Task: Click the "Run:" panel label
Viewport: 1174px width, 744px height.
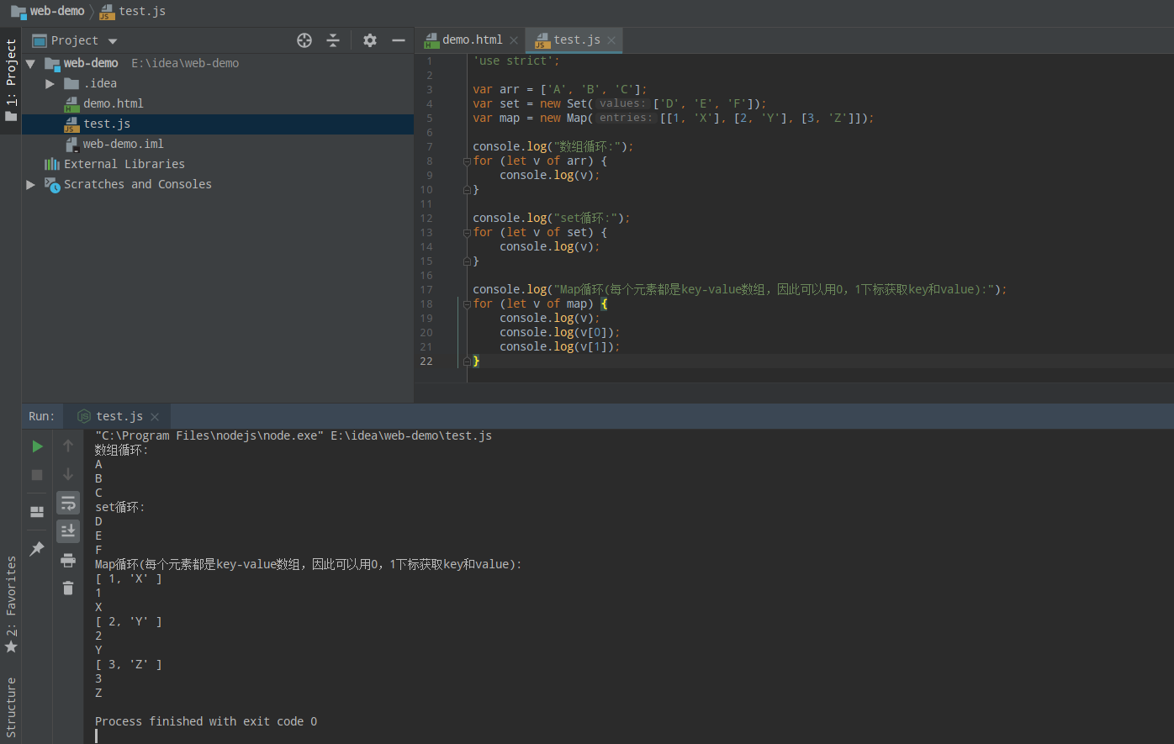Action: 41,416
